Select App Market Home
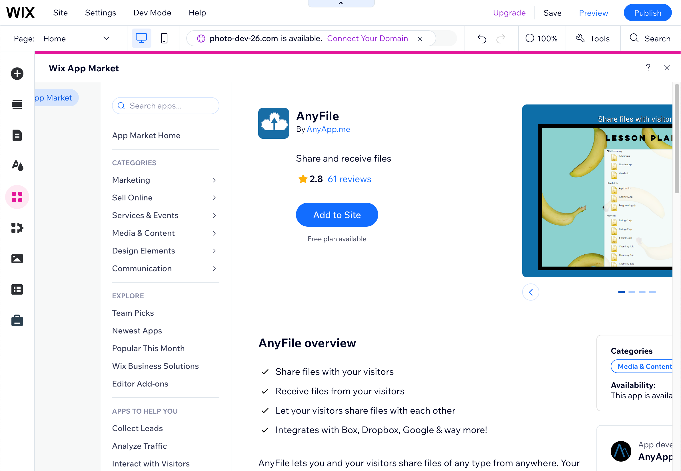The width and height of the screenshot is (681, 471). coord(146,136)
